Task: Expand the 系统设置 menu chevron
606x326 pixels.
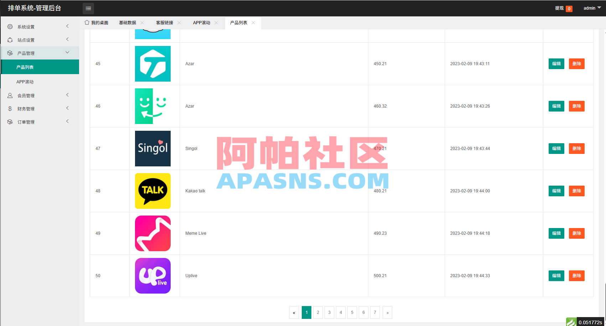Action: [67, 26]
